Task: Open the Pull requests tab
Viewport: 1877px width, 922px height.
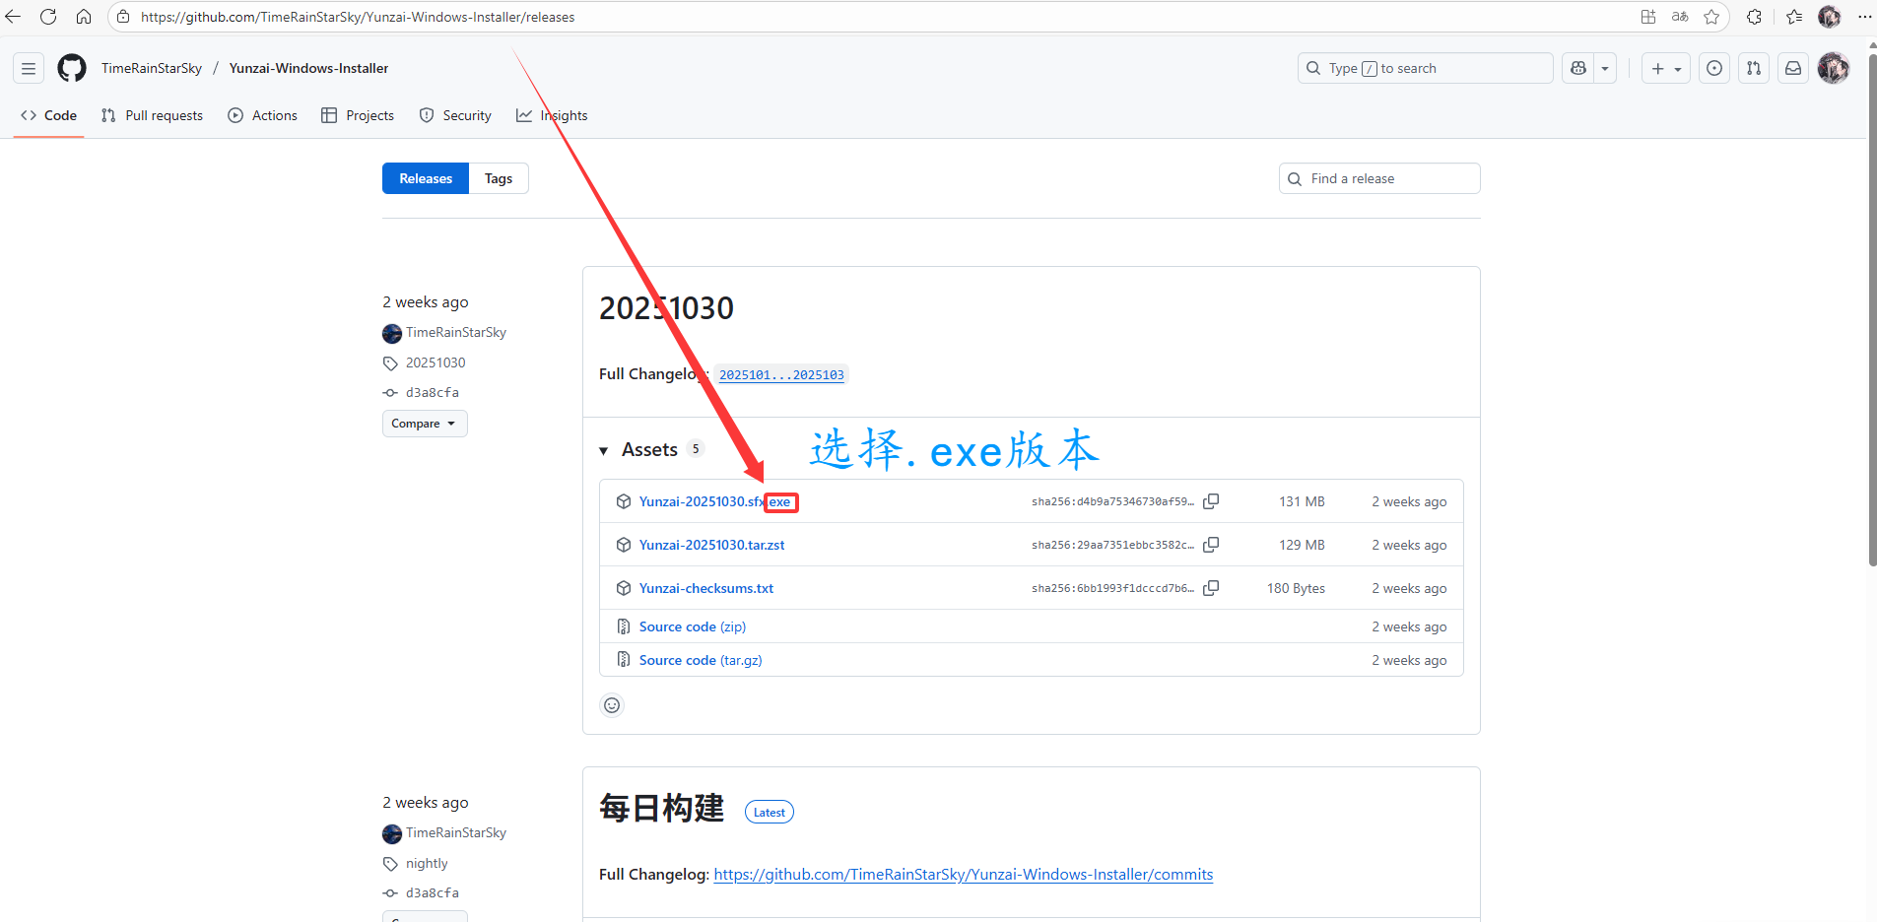Action: (152, 115)
